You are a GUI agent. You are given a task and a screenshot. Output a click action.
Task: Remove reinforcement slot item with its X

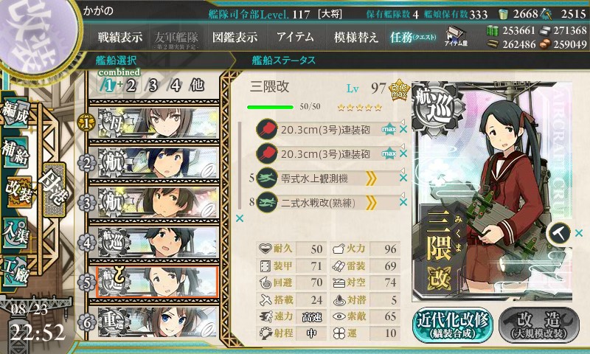579,234
